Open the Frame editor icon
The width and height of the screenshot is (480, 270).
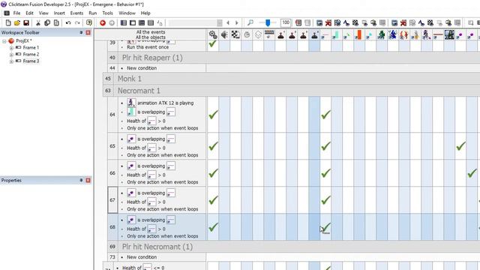click(x=133, y=23)
